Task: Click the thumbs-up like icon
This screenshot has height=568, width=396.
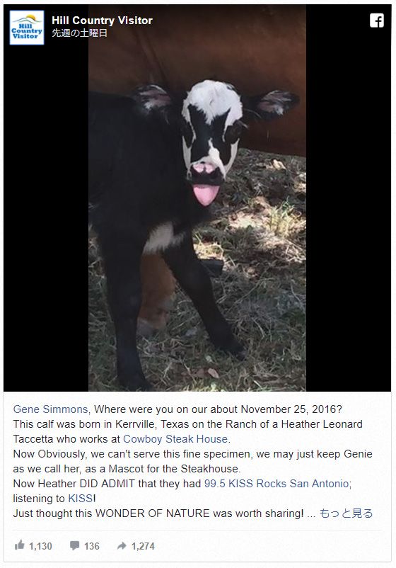Action: [x=19, y=545]
